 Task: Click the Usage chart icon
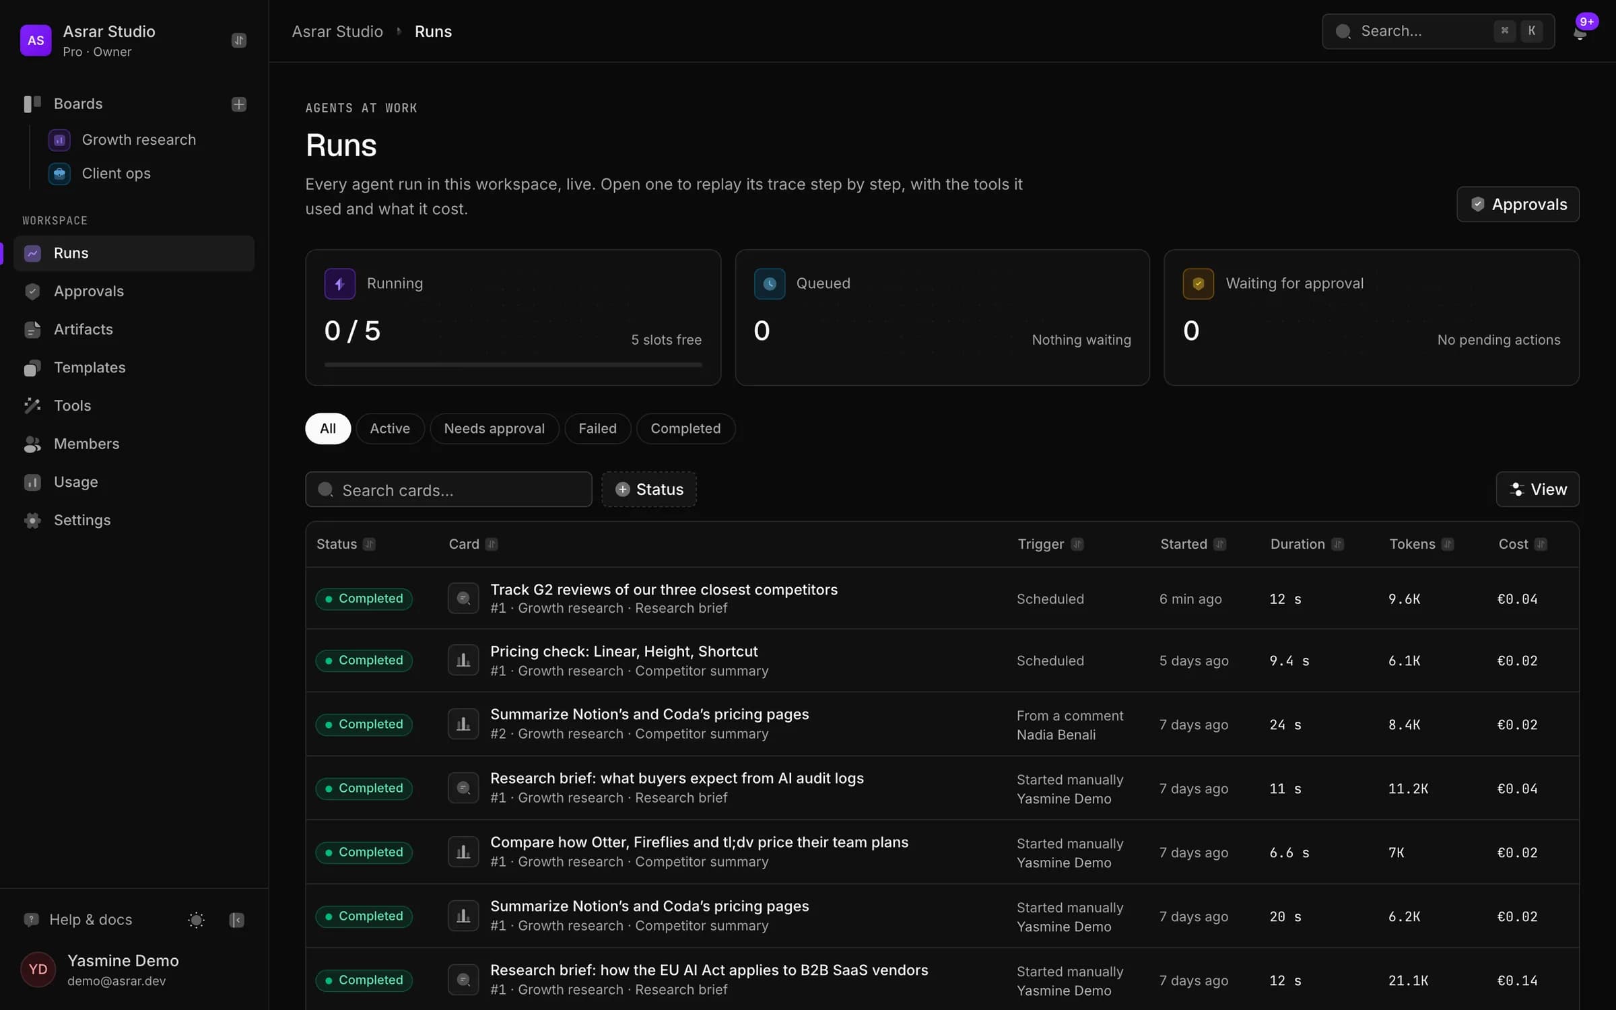point(32,483)
